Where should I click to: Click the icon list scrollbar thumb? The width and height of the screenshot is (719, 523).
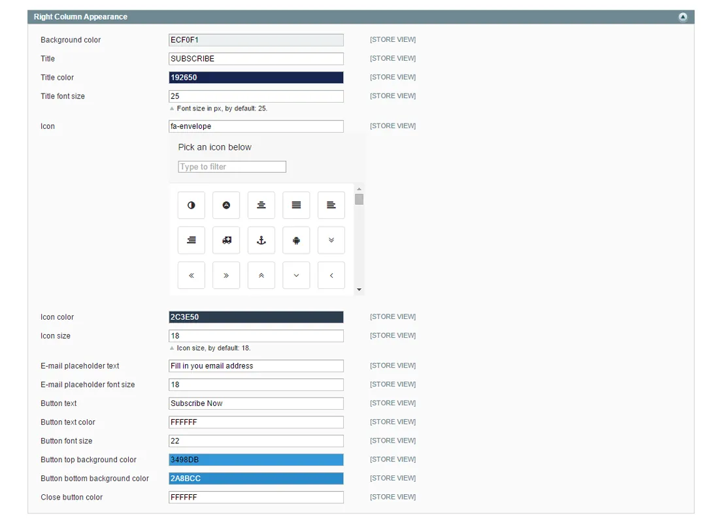pos(359,199)
